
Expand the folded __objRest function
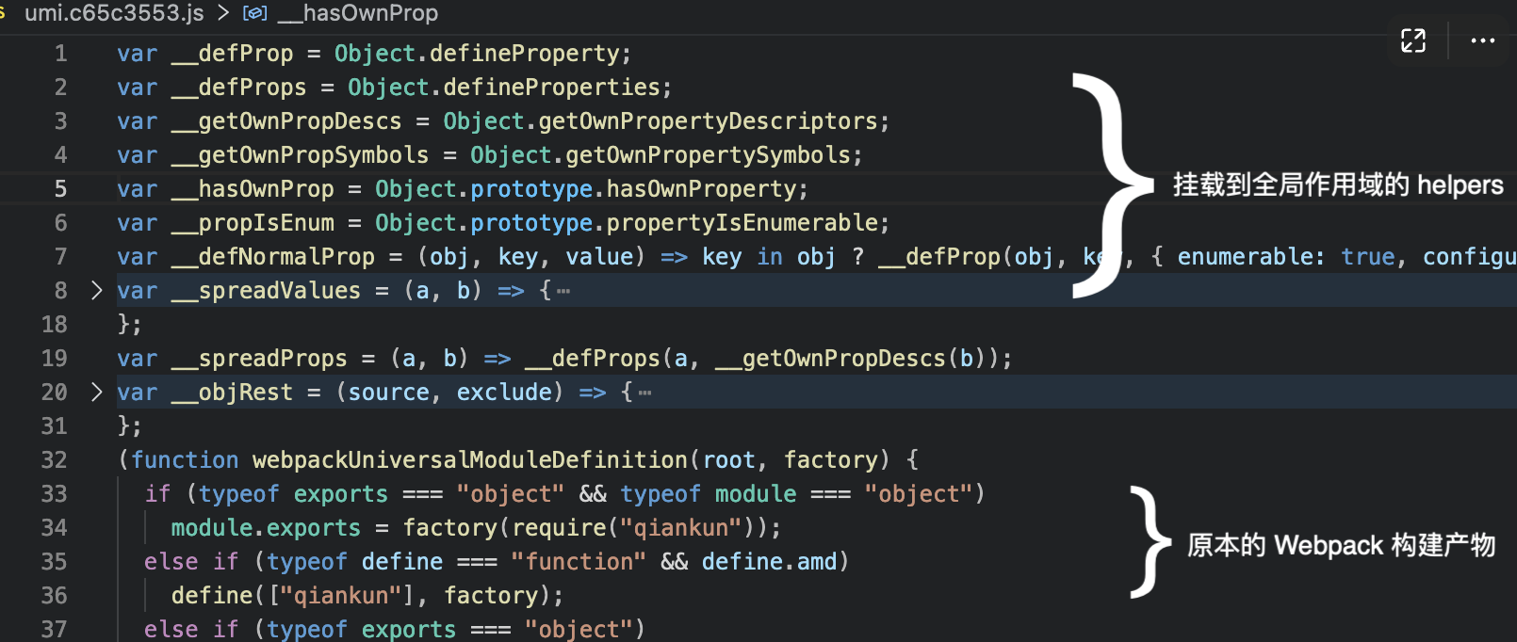[x=96, y=392]
